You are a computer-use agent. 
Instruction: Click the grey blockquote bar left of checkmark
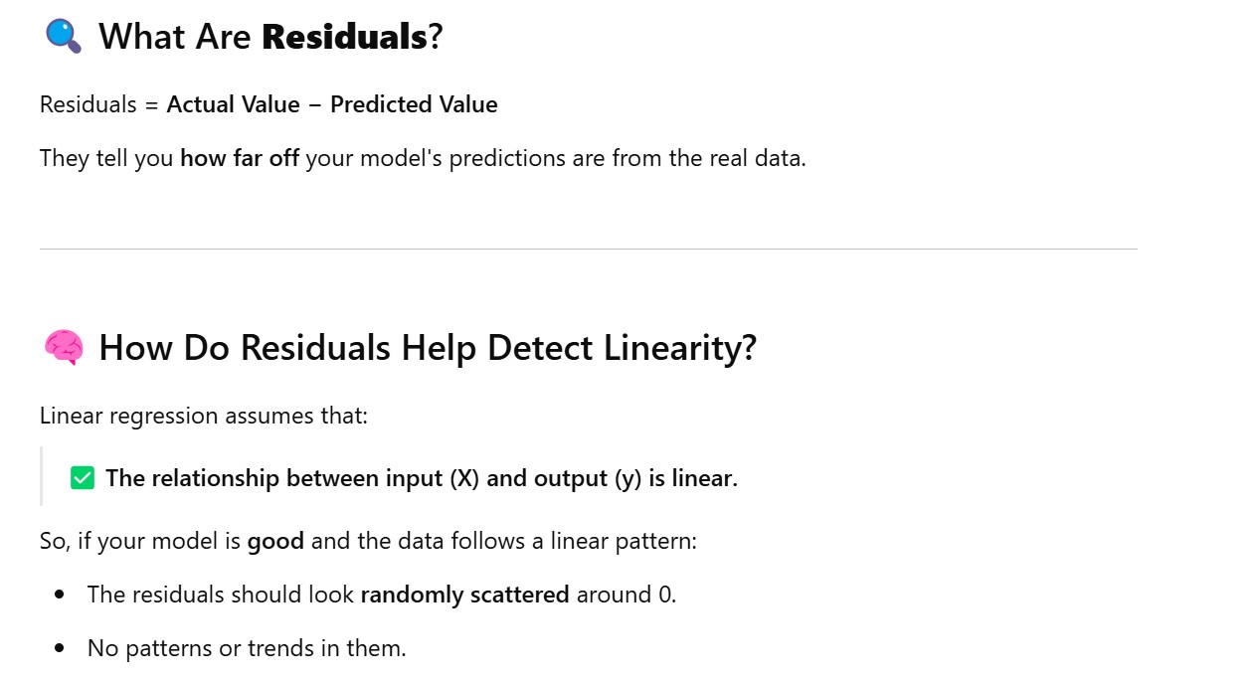pyautogui.click(x=42, y=476)
